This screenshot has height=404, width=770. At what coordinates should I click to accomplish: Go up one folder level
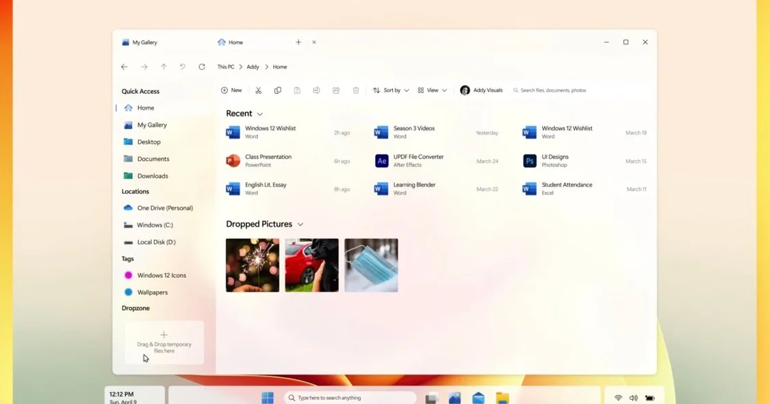pos(164,67)
